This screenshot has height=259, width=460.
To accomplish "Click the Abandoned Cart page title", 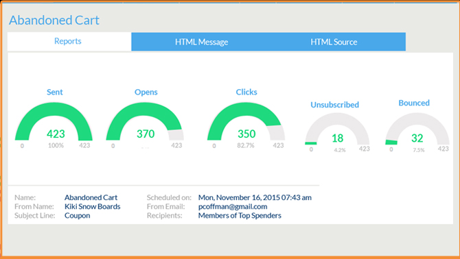I will click(54, 20).
